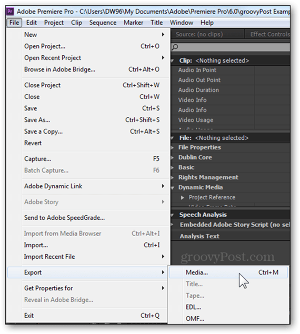
Task: Select Browse in Adobe Bridge...
Action: point(94,69)
